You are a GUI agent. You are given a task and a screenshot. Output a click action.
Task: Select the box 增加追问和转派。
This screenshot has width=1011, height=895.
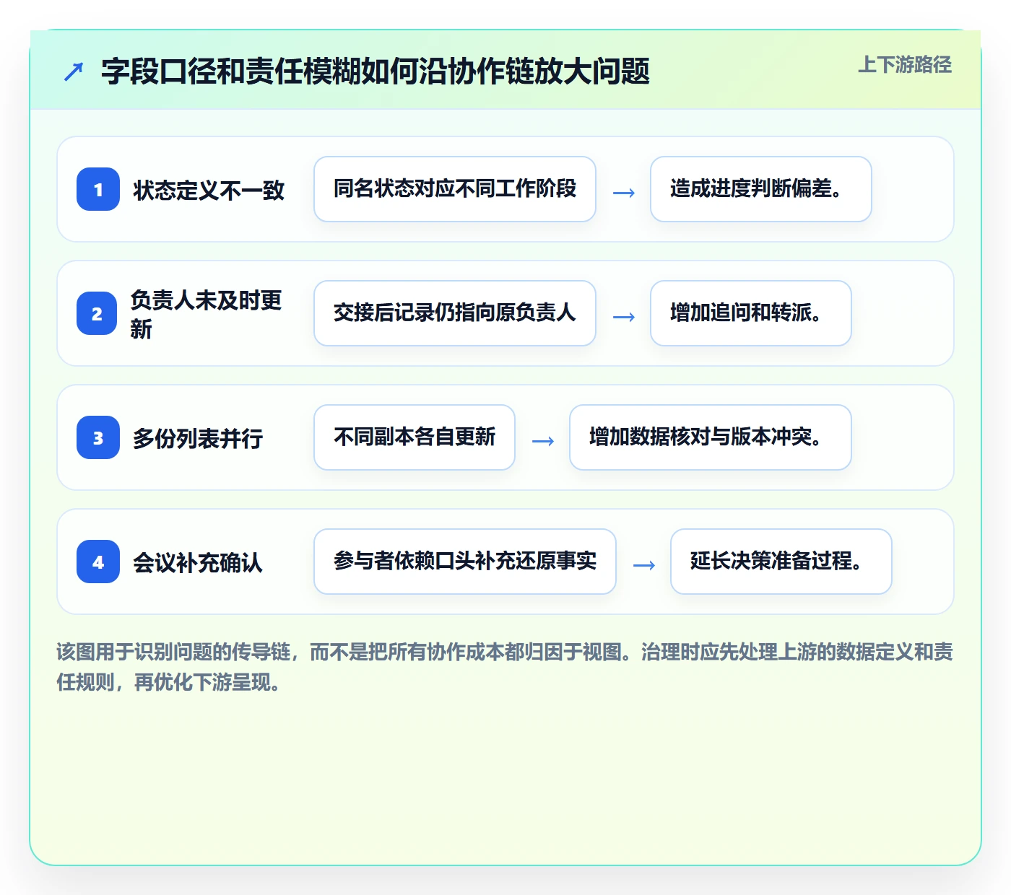751,313
